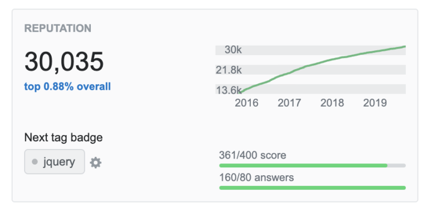Image resolution: width=428 pixels, height=212 pixels.
Task: Click the 160/80 answers text
Action: click(x=256, y=177)
